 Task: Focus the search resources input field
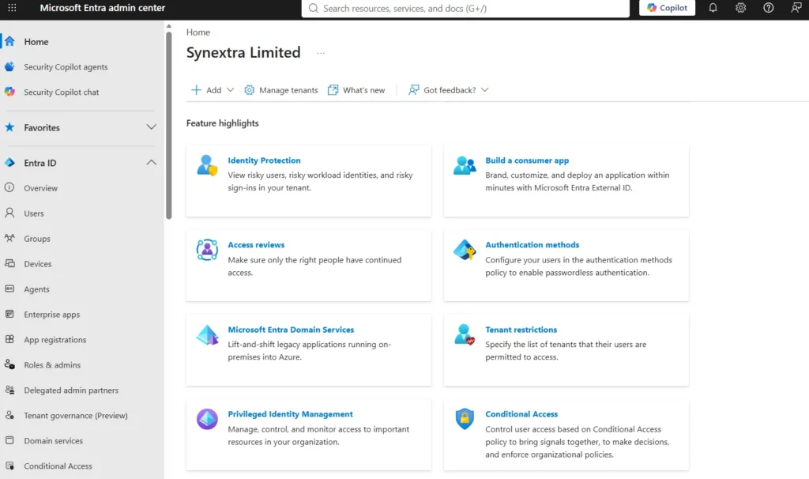tap(465, 8)
